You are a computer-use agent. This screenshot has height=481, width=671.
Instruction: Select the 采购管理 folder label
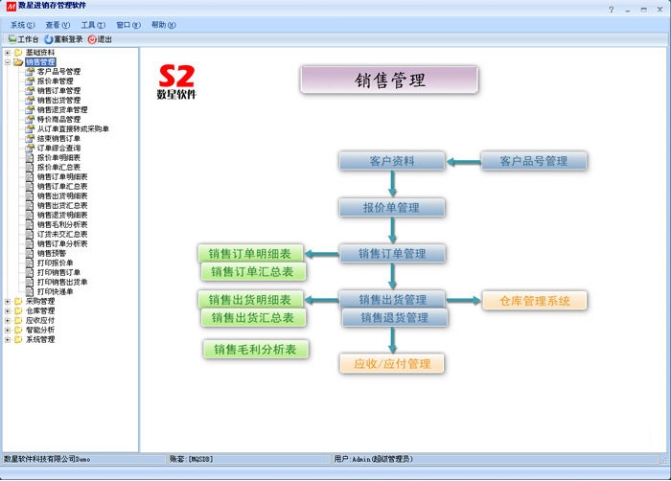(x=40, y=301)
